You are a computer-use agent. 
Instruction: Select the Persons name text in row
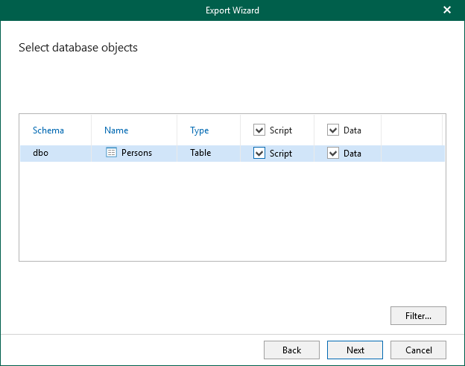136,153
